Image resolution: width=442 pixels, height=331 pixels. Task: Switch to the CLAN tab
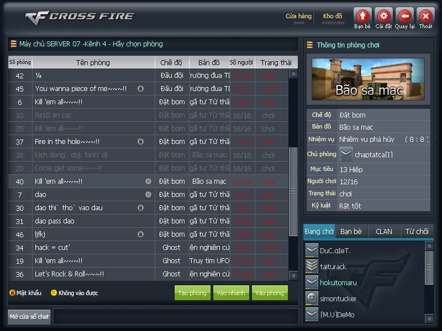pyautogui.click(x=384, y=232)
